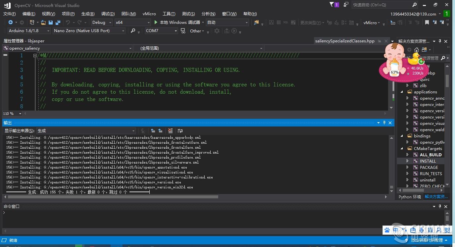The height and width of the screenshot is (247, 455).
Task: Select the uninstall project item
Action: click(428, 180)
